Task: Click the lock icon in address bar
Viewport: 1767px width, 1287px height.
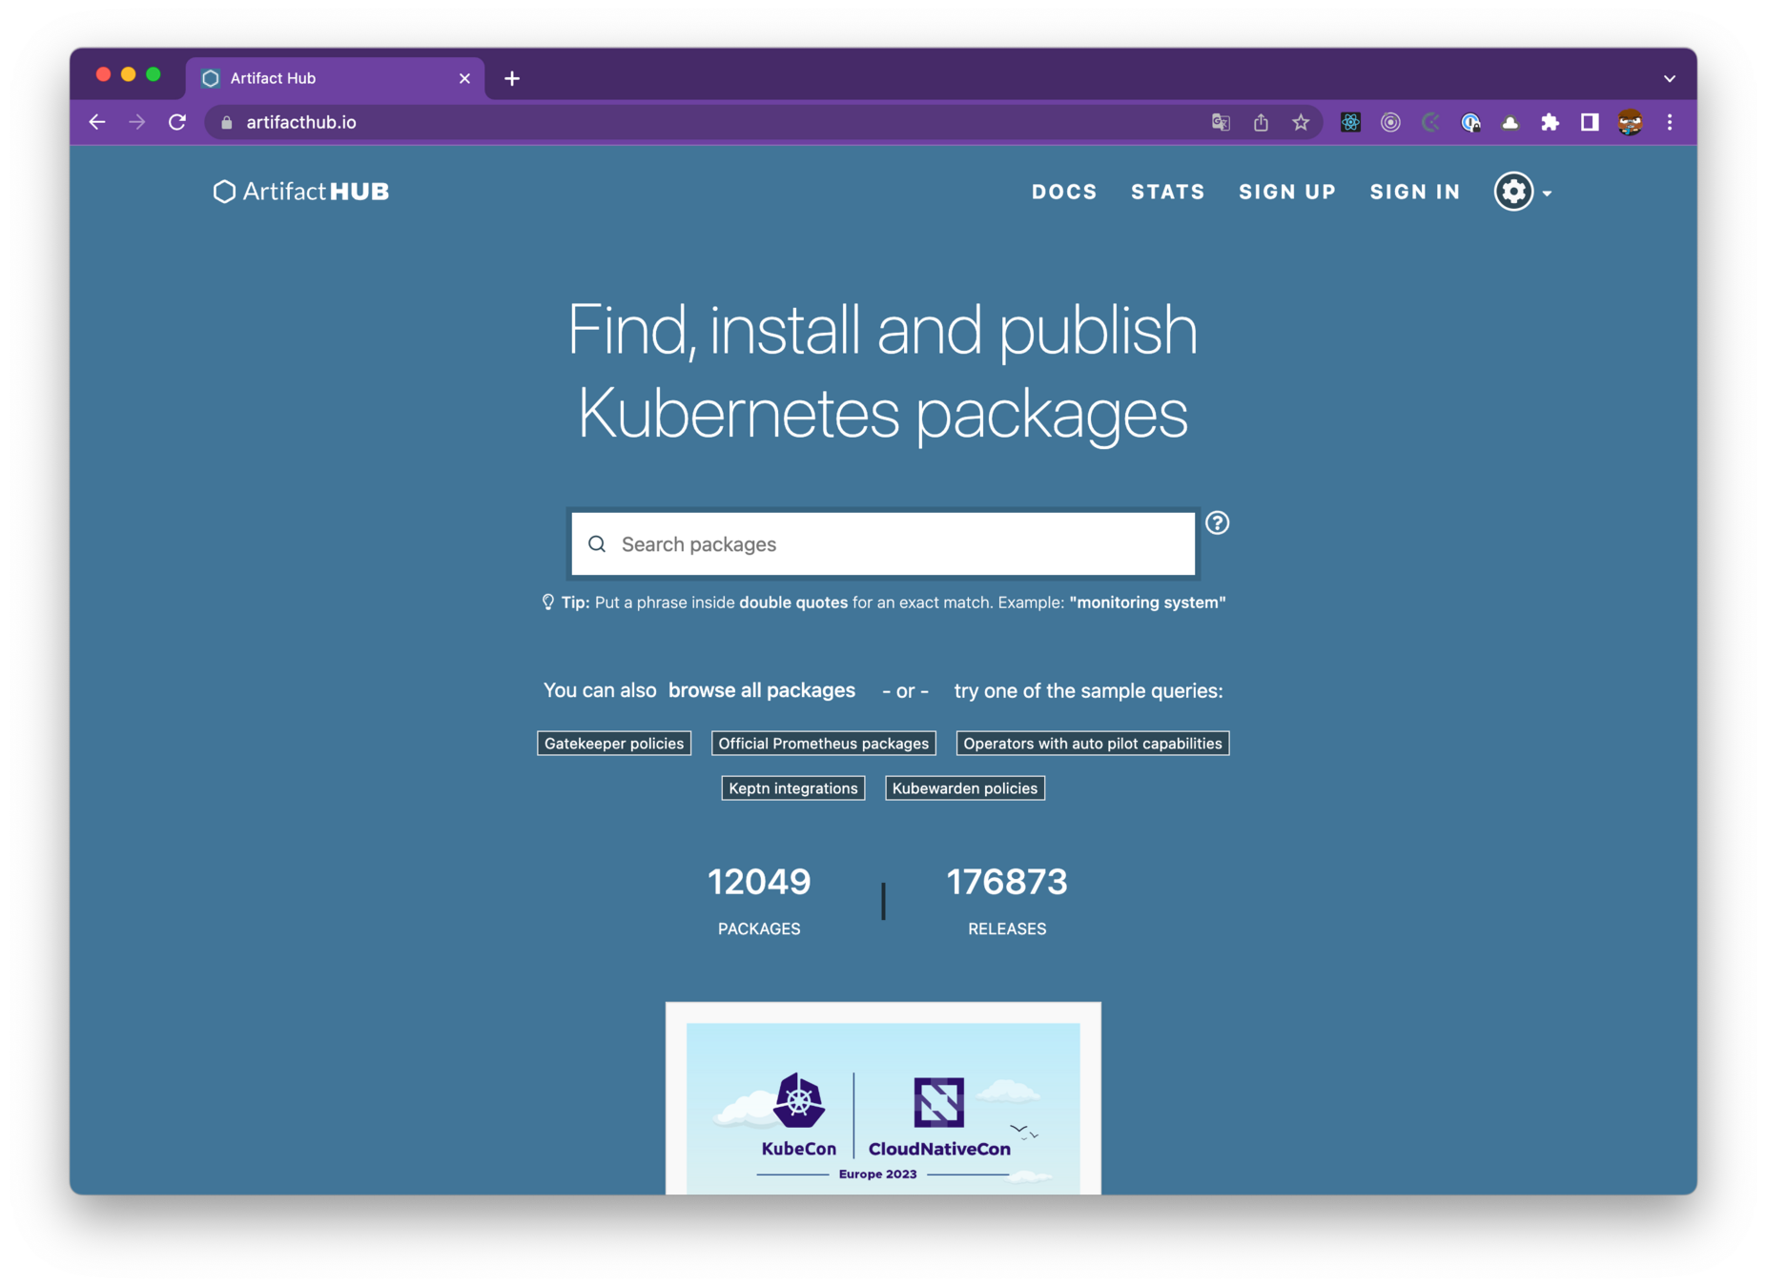Action: point(226,122)
